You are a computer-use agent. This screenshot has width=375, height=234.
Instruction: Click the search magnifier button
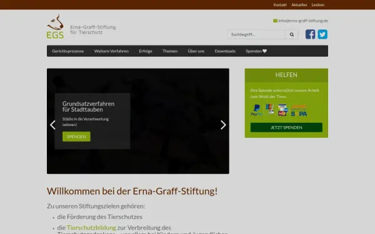(291, 34)
